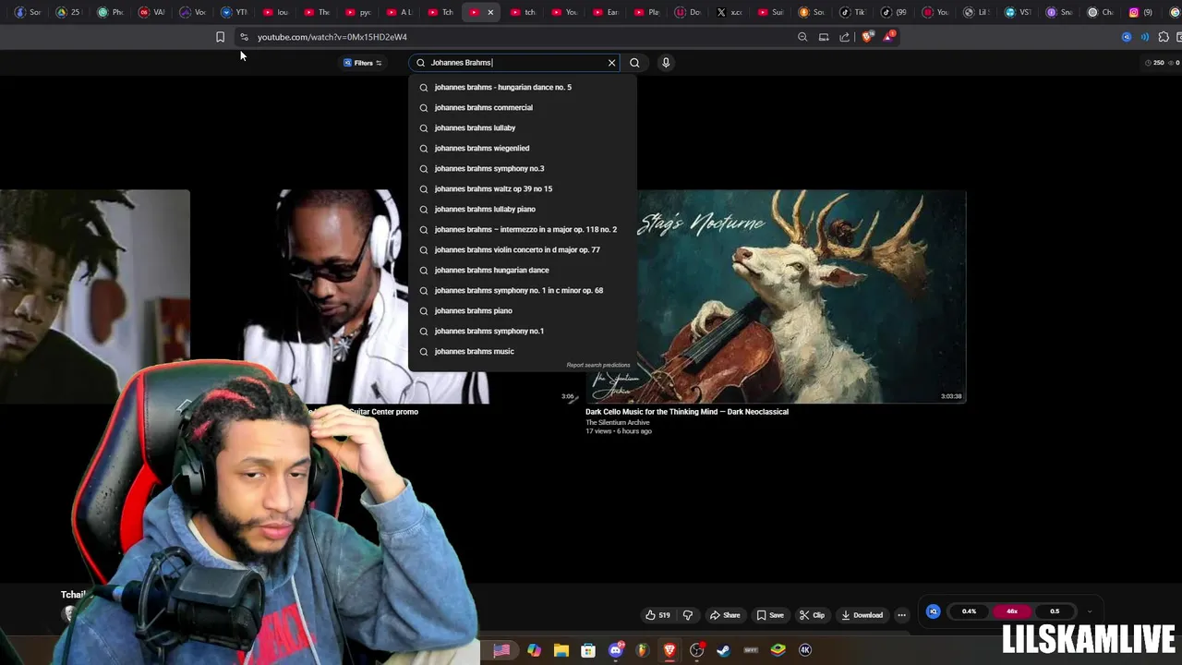Choose 'johannes brahms wiegenlied' suggestion
The image size is (1182, 665).
click(x=522, y=148)
